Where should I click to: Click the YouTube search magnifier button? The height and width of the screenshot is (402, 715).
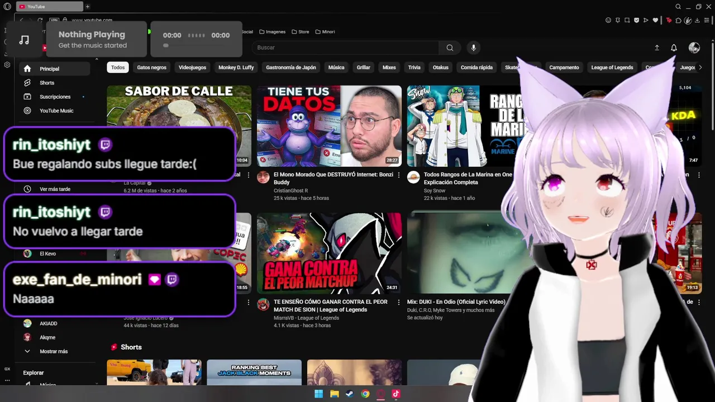tap(450, 47)
